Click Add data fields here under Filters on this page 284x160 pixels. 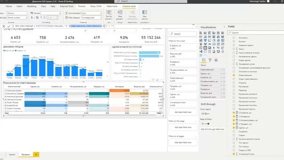point(183,128)
